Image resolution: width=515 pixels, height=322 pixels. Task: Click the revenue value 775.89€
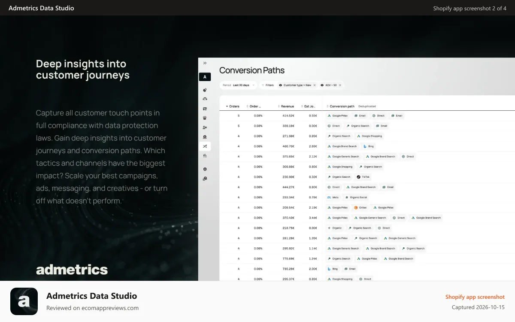[x=288, y=258]
